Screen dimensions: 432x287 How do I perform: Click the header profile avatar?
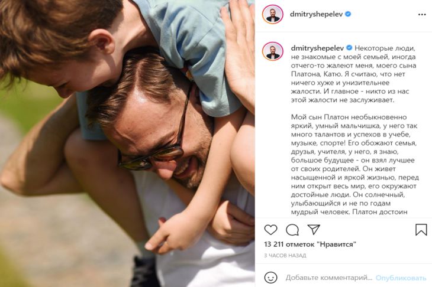pyautogui.click(x=272, y=14)
